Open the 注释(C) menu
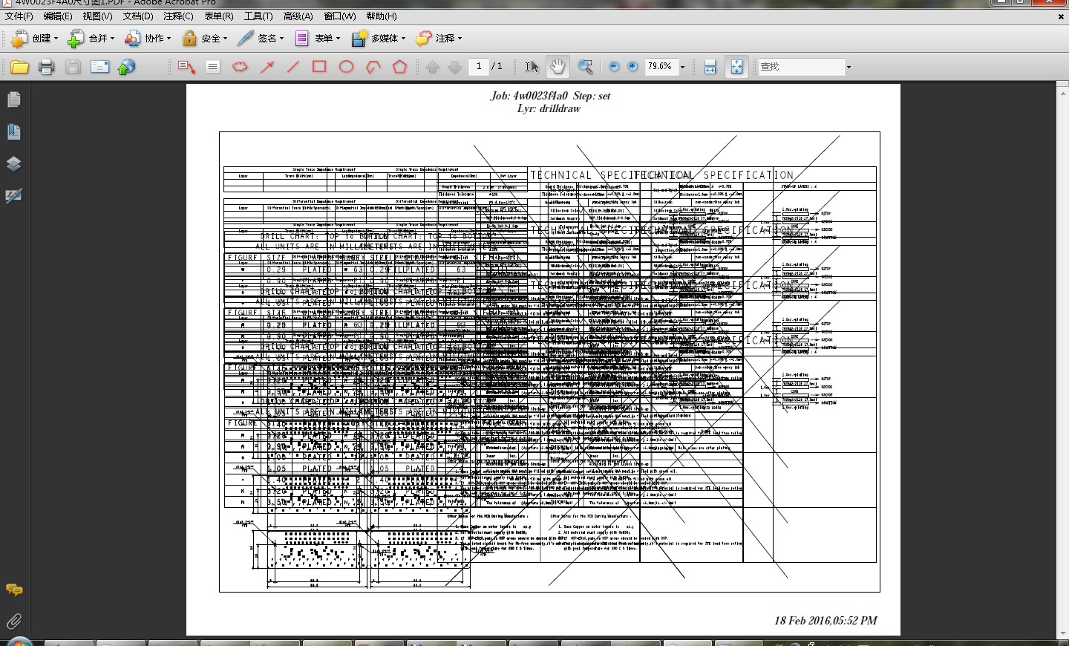Viewport: 1069px width, 646px height. [178, 16]
